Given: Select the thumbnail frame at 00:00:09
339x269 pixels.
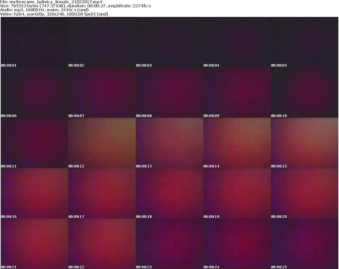Looking at the screenshot, I should point(237,93).
